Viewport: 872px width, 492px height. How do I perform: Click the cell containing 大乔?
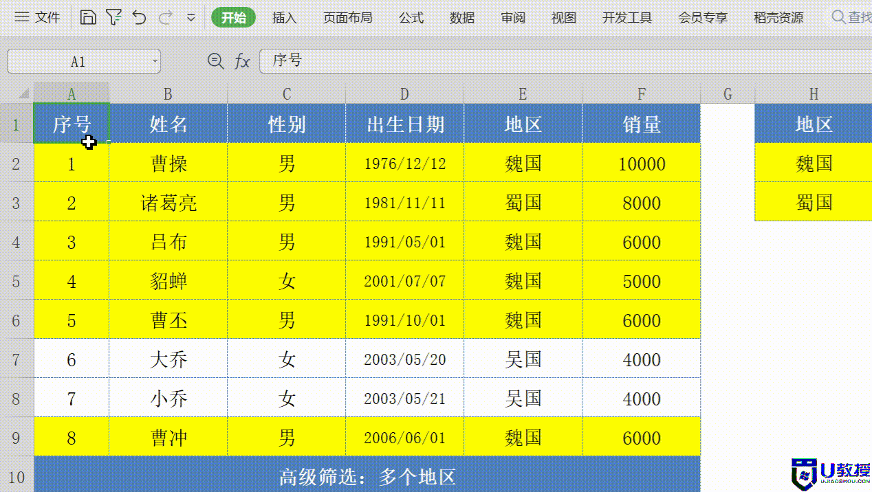click(168, 359)
